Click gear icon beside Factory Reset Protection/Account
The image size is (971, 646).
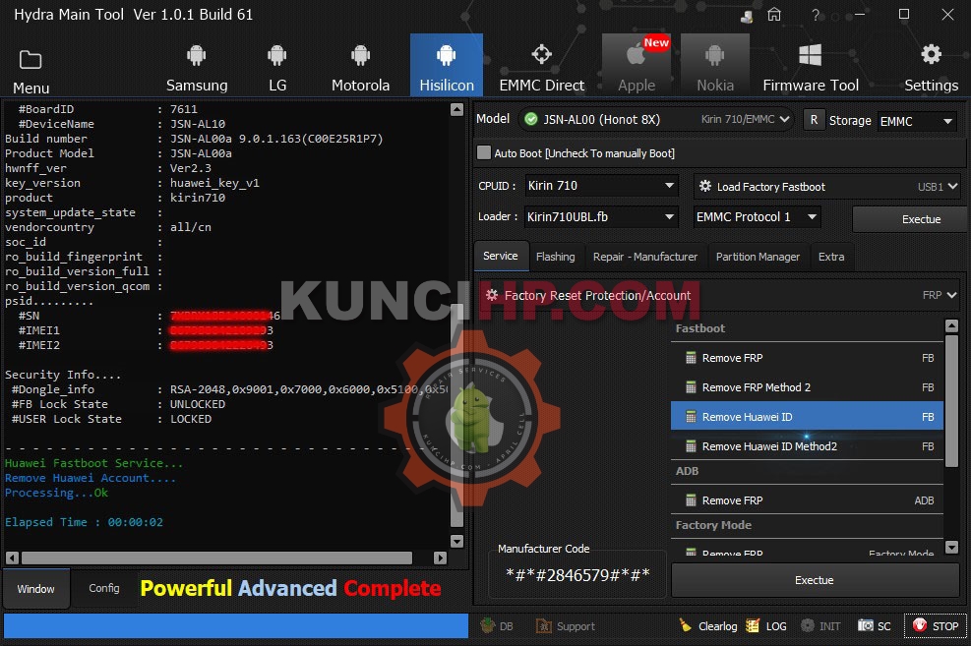[492, 295]
